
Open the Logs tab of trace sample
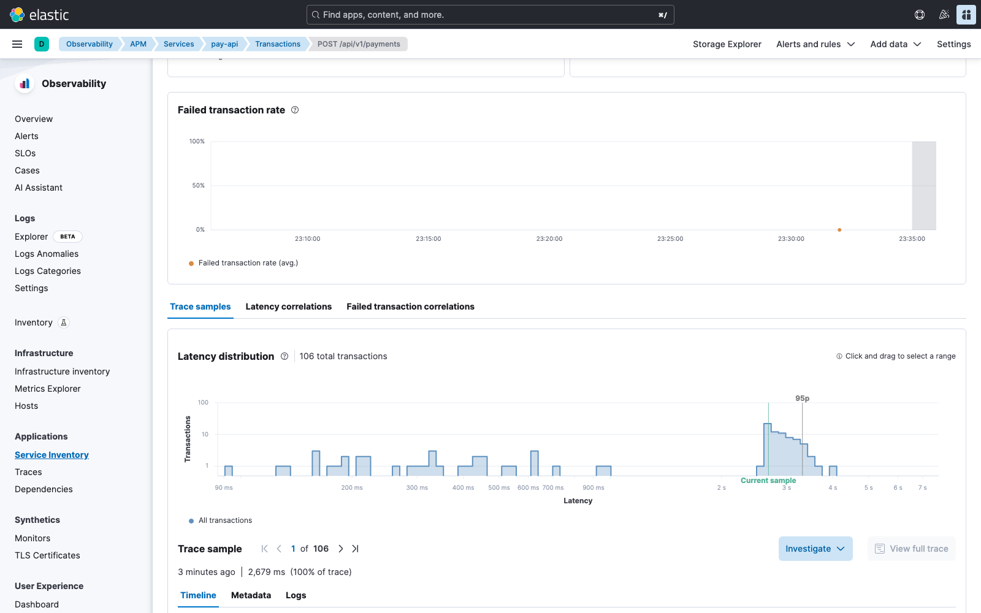click(x=296, y=595)
